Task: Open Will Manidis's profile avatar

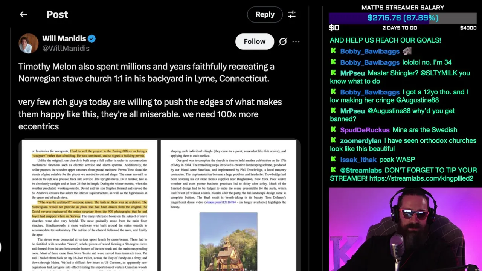Action: pos(28,43)
